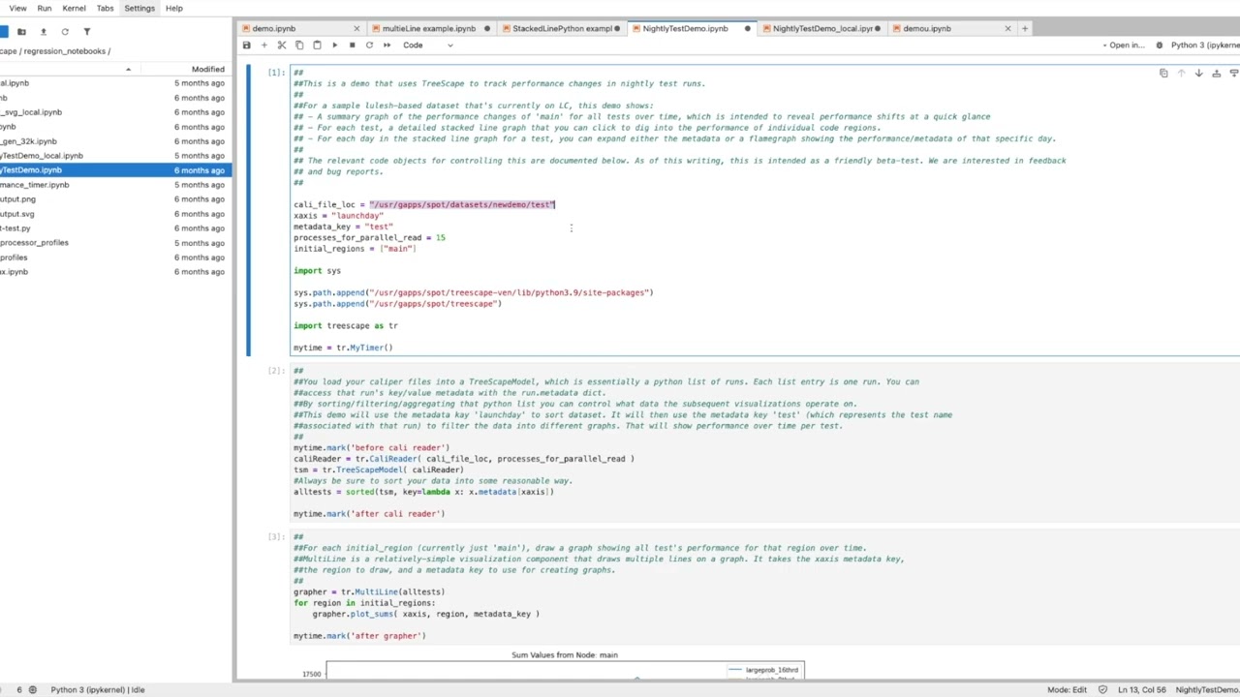Upload files icon in file browser

(43, 32)
